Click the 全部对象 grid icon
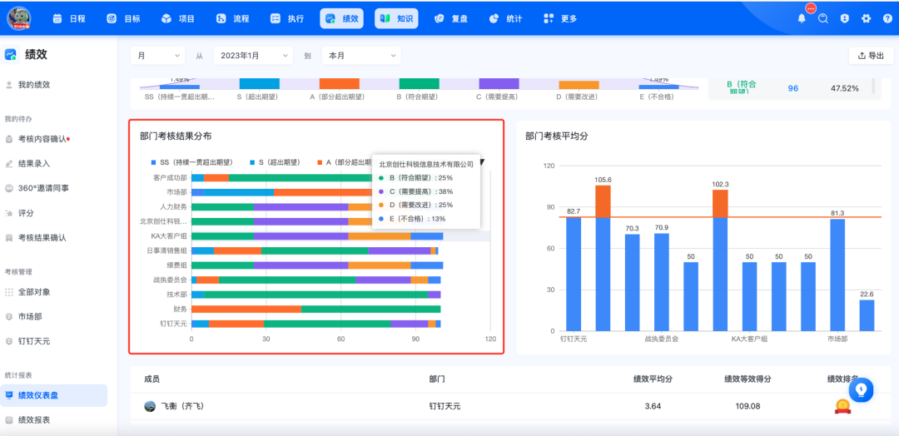Screen dimensions: 899x436 pos(8,291)
